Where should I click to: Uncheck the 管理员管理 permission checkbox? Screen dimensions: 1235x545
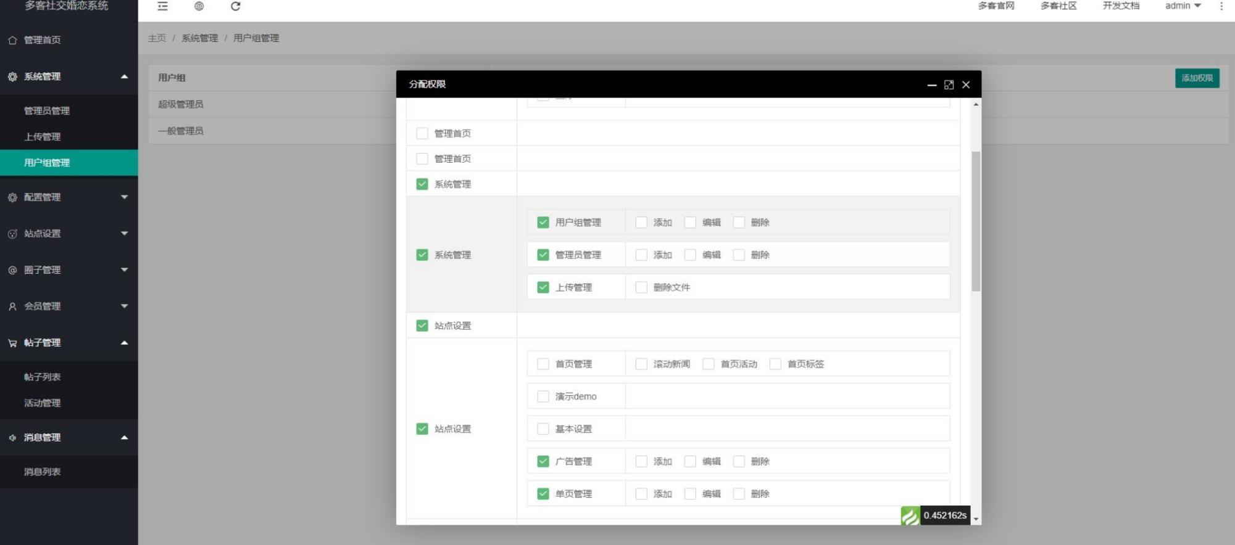(x=543, y=255)
